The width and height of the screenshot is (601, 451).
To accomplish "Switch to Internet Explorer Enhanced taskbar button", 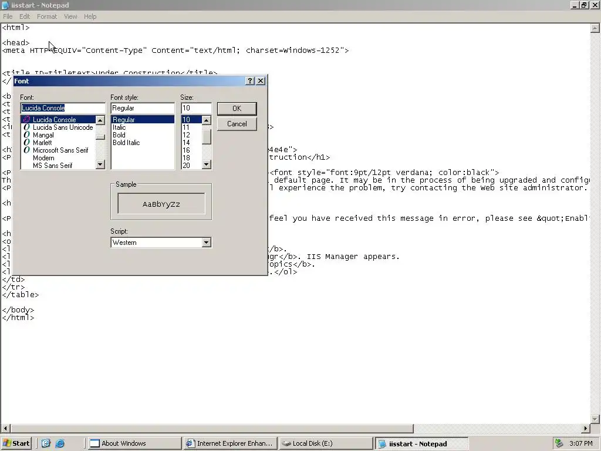I will (230, 443).
